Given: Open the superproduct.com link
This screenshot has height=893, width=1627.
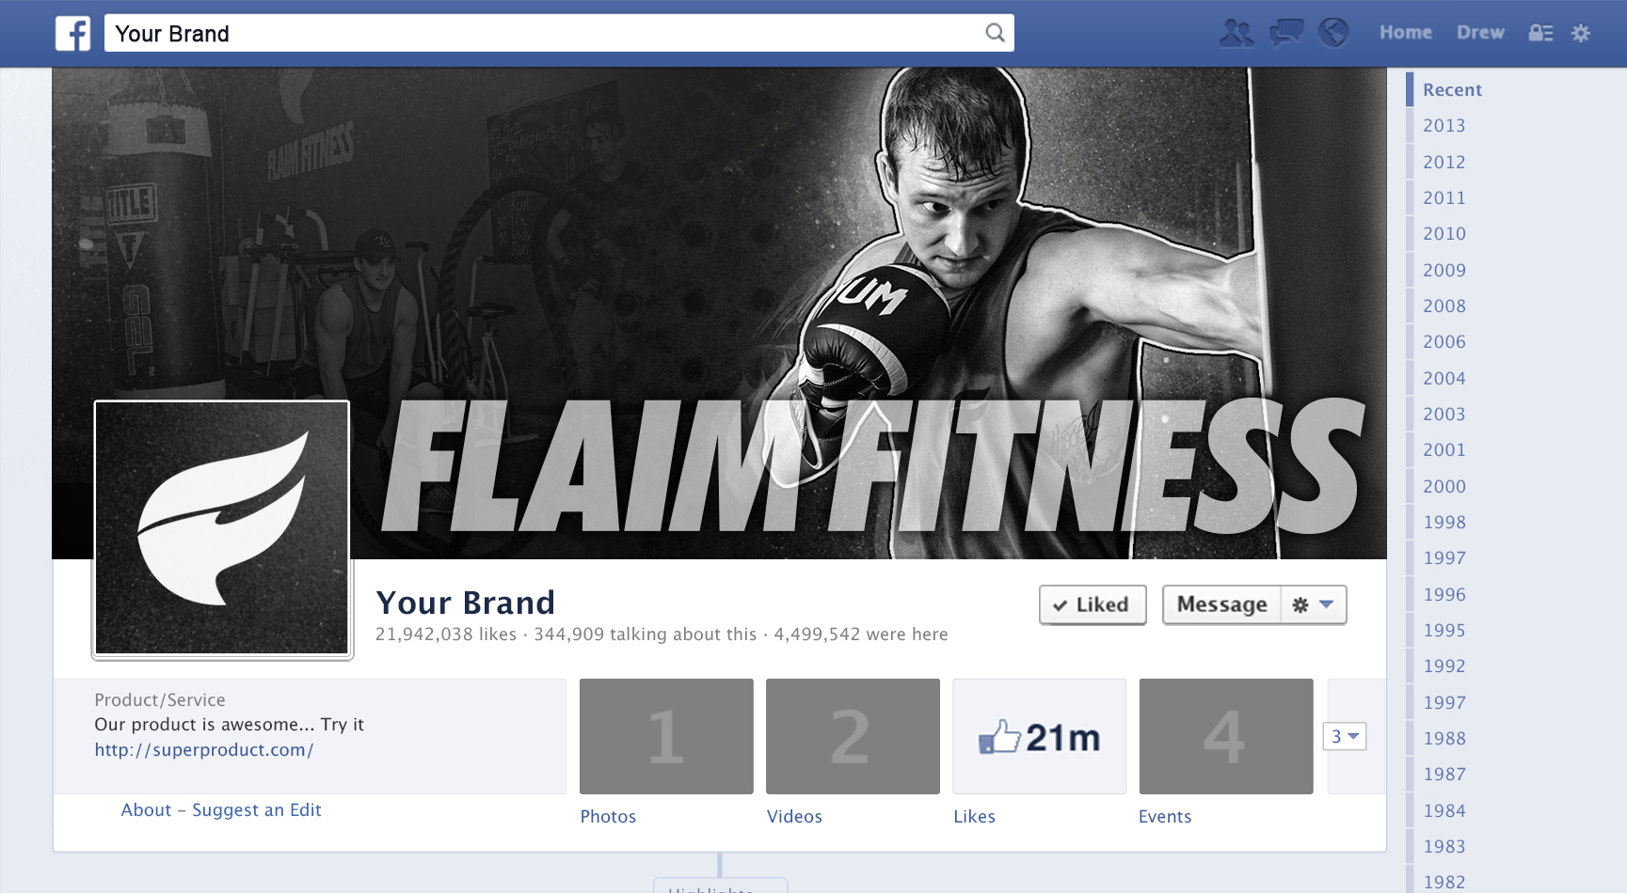Looking at the screenshot, I should point(203,750).
